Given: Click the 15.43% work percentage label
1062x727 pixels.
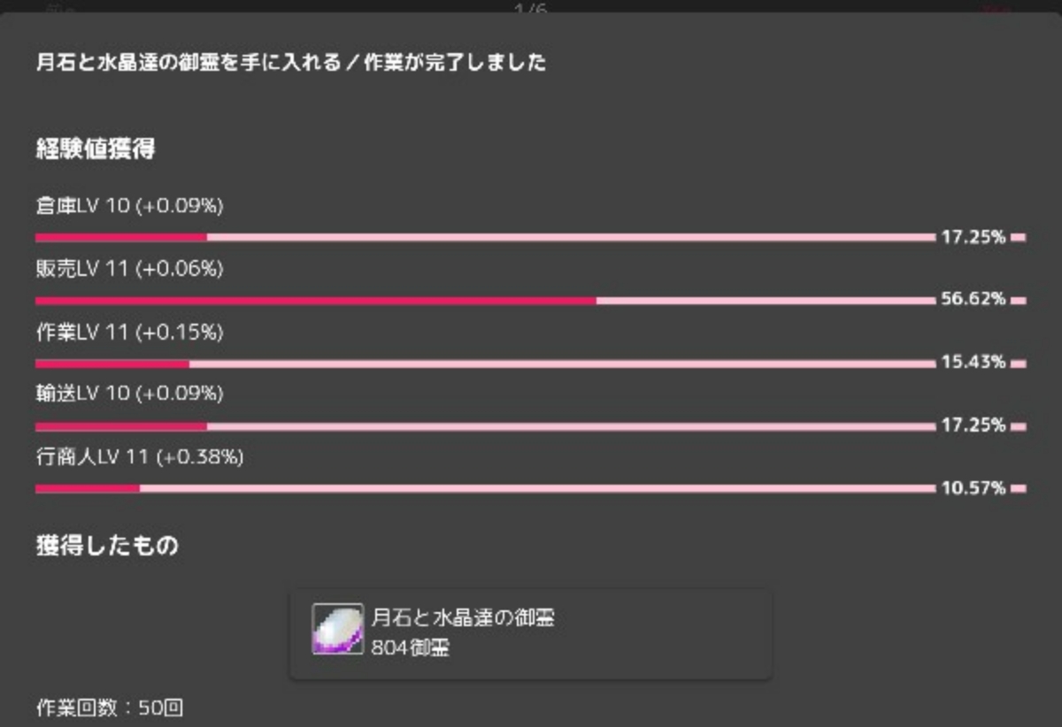Looking at the screenshot, I should (973, 363).
